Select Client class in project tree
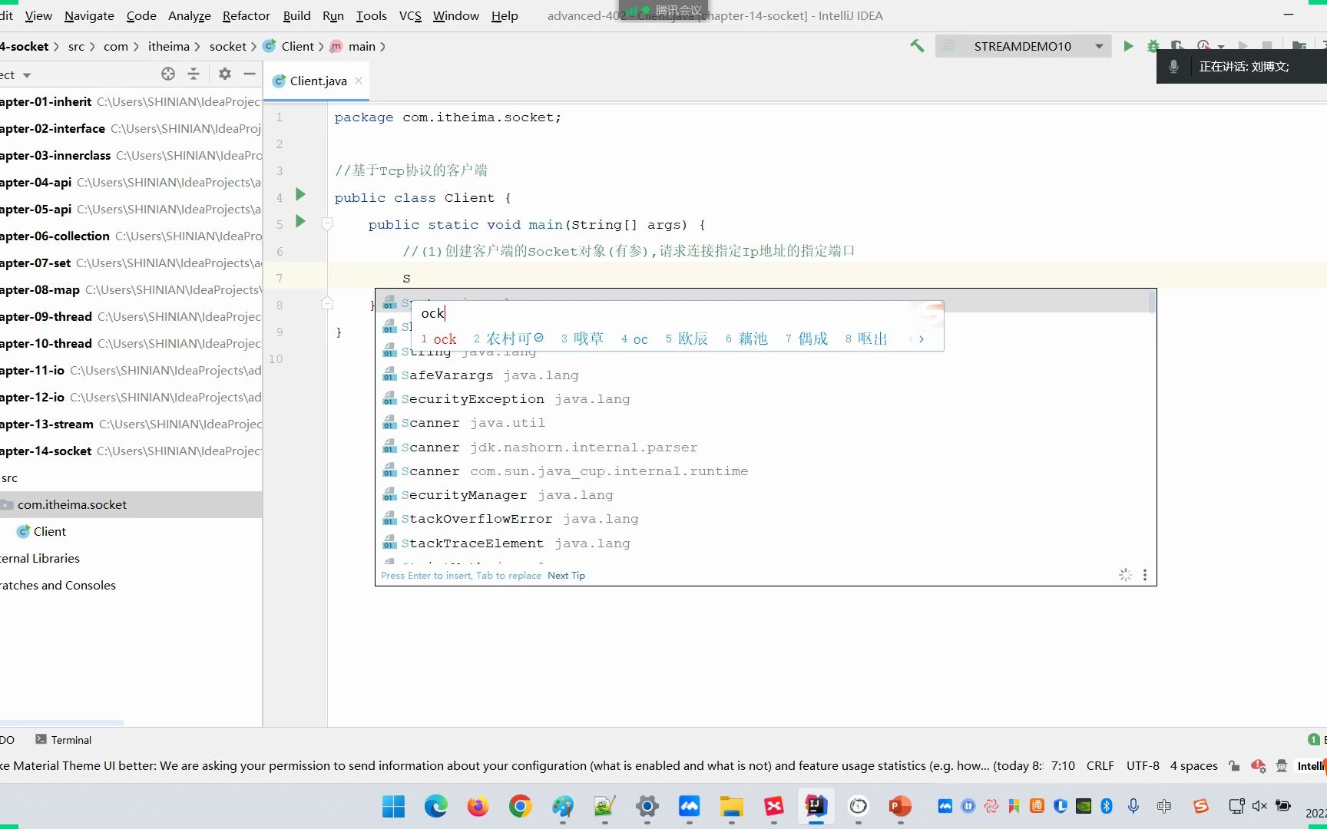The image size is (1327, 829). (x=131, y=531)
